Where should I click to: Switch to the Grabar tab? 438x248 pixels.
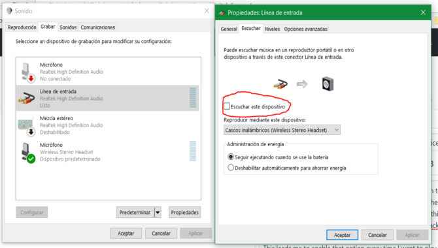48,27
